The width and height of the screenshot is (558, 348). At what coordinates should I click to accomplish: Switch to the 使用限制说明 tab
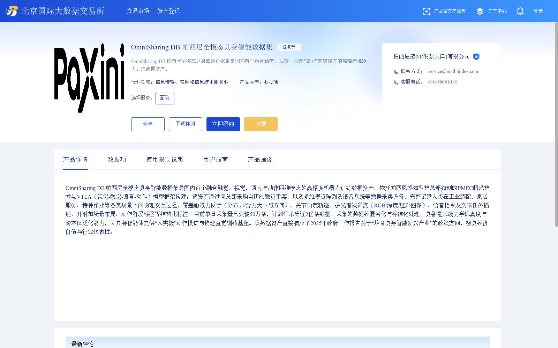click(165, 159)
